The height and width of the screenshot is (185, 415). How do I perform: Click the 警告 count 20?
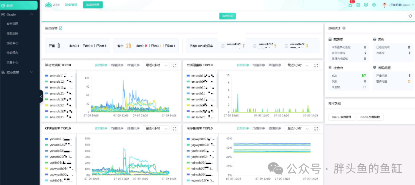click(x=128, y=46)
